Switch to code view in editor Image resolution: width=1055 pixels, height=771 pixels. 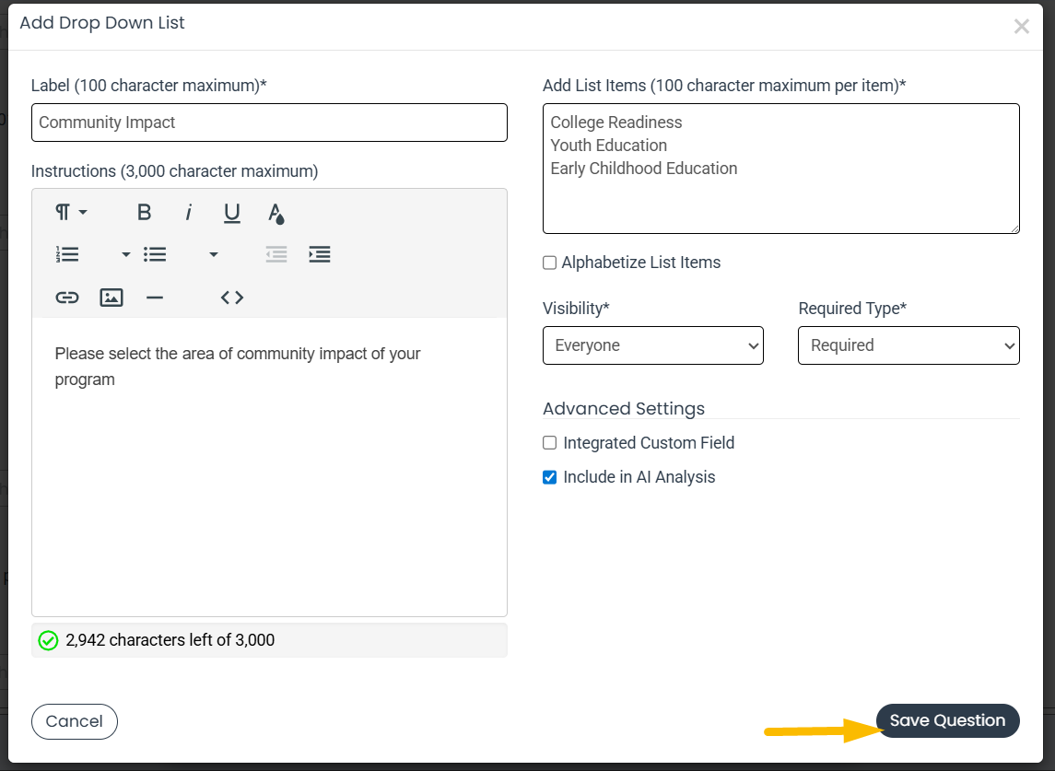pyautogui.click(x=232, y=298)
